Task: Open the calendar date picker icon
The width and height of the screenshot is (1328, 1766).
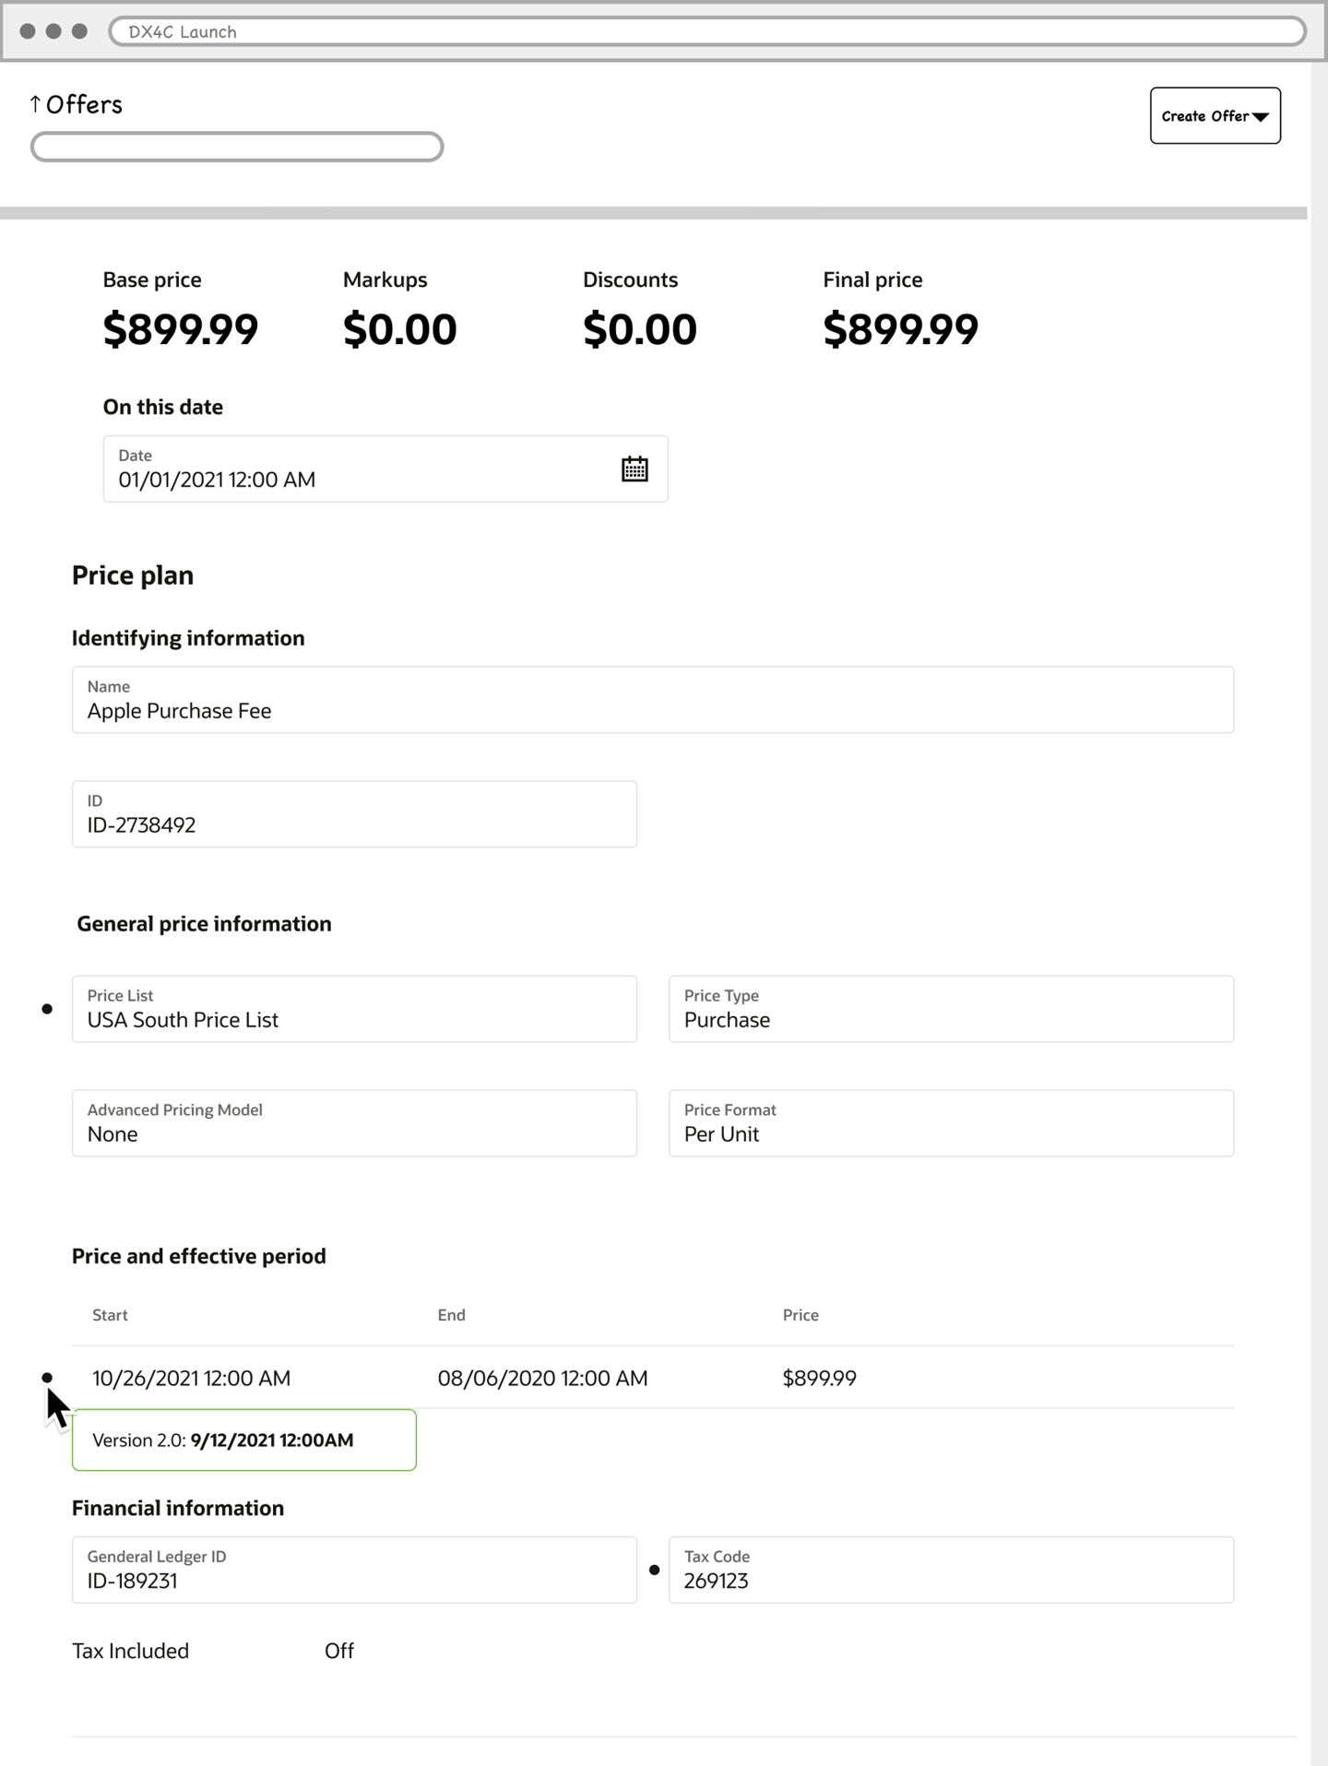Action: tap(634, 469)
